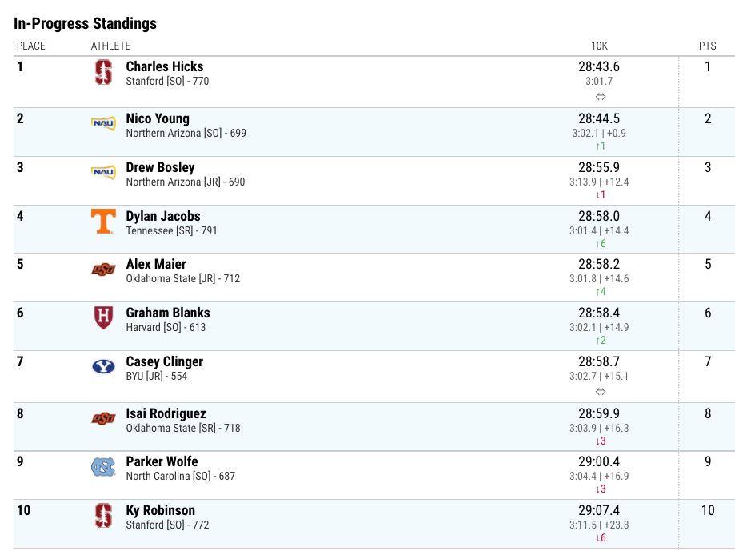Click the Oklahoma State logo beside Isai Rodriguez
The image size is (735, 551).
tap(104, 418)
